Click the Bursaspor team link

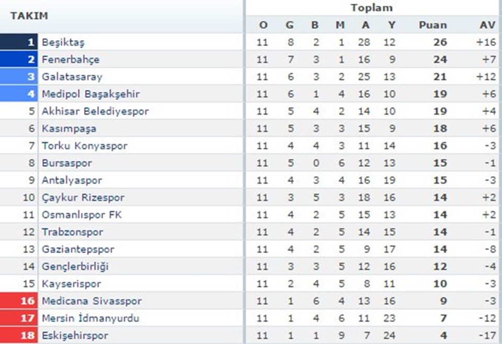66,163
